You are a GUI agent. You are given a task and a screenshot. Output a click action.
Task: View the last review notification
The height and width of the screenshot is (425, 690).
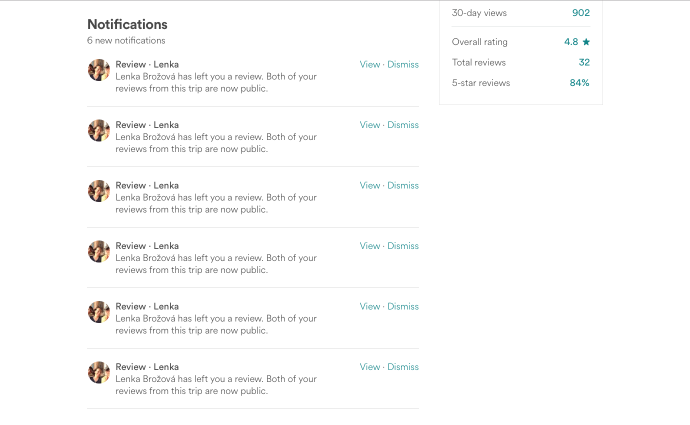(370, 367)
